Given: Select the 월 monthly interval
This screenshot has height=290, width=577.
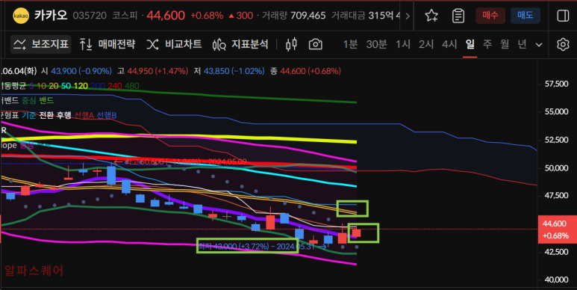Looking at the screenshot, I should [505, 45].
